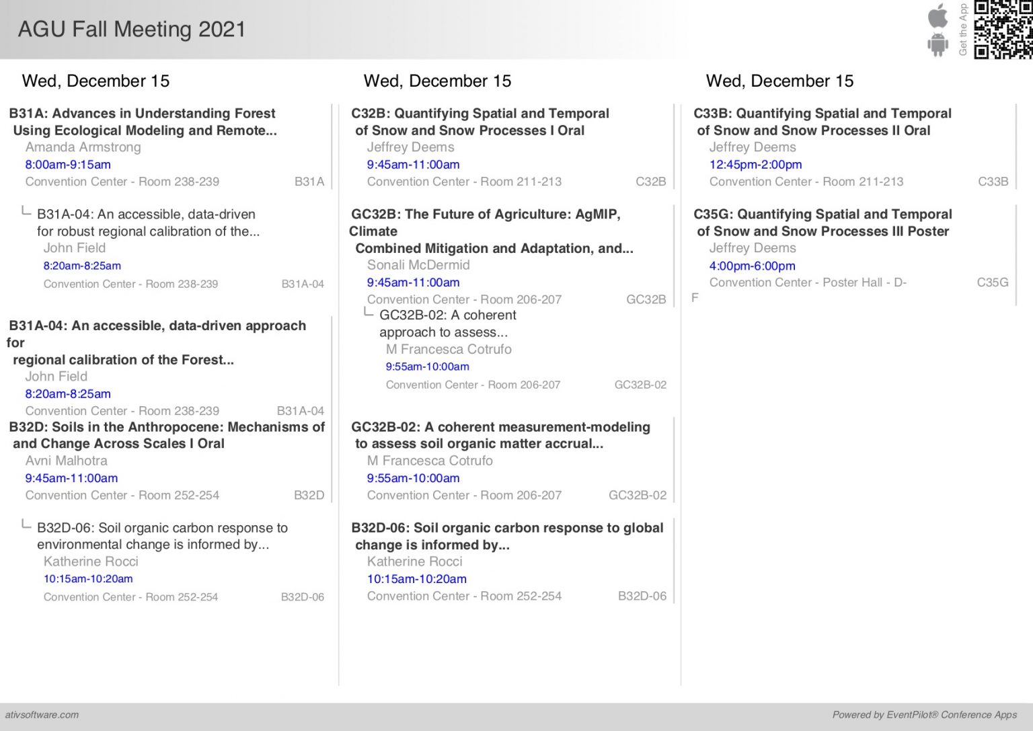Viewport: 1033px width, 731px height.
Task: Open bold entry "B31A-04: An accessible, data-driven approach"
Action: coord(156,342)
